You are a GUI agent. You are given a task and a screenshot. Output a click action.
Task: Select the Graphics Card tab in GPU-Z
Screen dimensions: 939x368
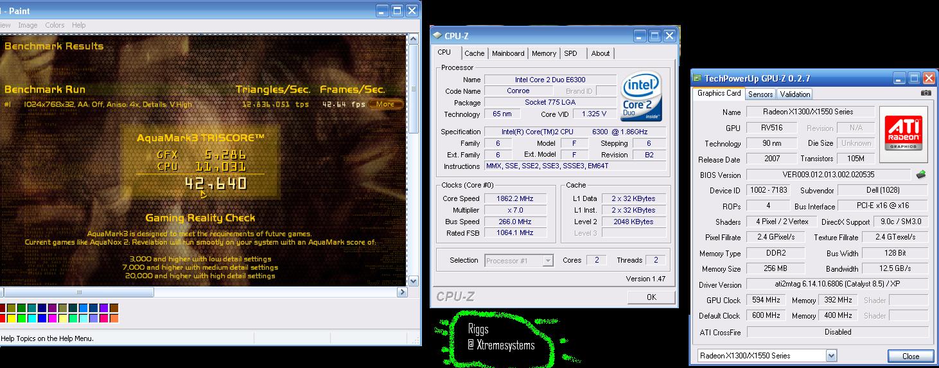(x=719, y=93)
